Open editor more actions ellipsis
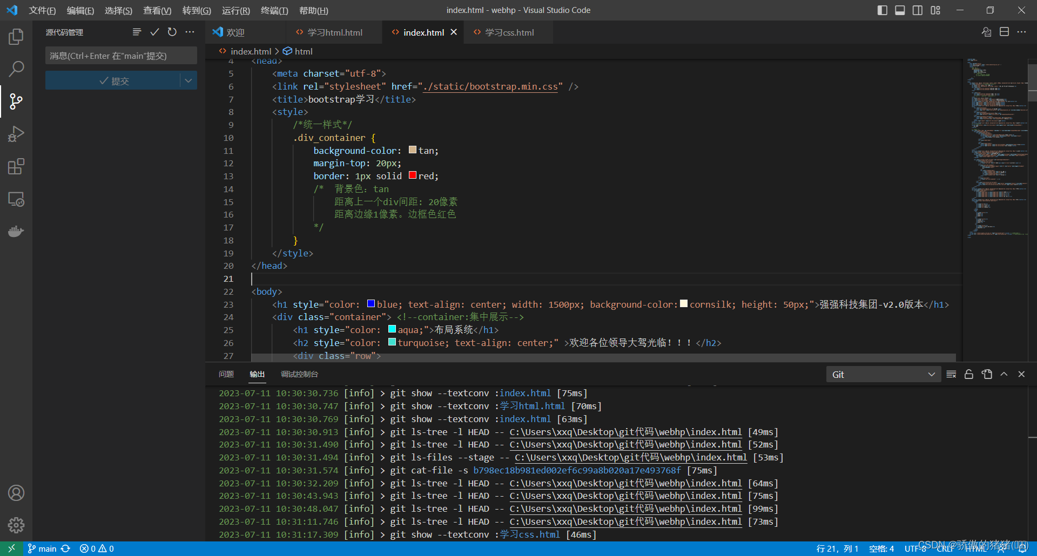This screenshot has width=1037, height=556. (x=1021, y=32)
